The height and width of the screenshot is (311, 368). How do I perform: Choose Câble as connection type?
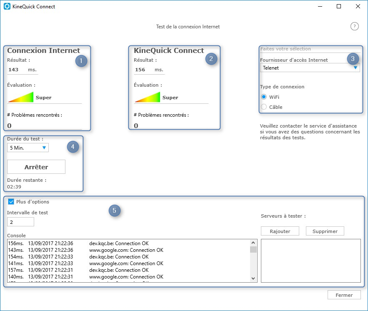tap(264, 107)
